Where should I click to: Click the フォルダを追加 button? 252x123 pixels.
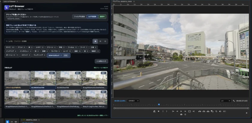point(79,16)
